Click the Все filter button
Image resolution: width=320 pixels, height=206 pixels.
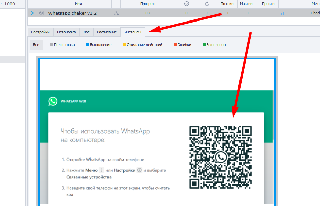pos(36,45)
